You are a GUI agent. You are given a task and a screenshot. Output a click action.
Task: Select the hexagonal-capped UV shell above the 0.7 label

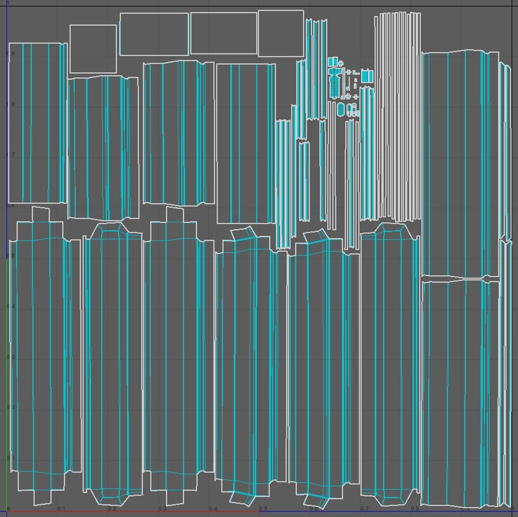pyautogui.click(x=390, y=364)
